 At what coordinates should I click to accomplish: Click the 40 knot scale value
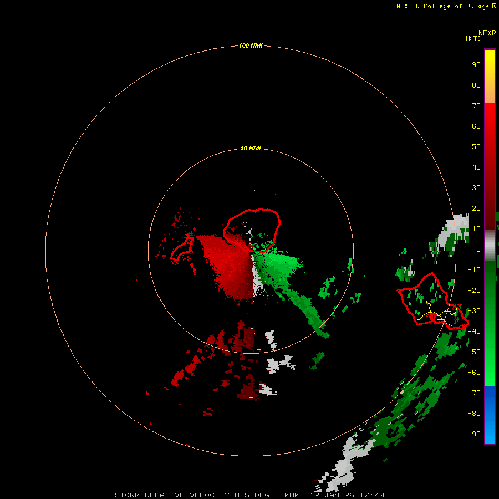[x=476, y=167]
